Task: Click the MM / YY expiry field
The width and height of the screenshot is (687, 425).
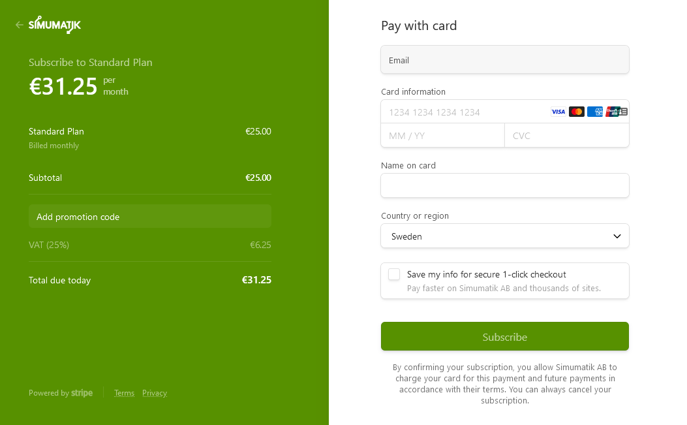Action: pos(442,136)
